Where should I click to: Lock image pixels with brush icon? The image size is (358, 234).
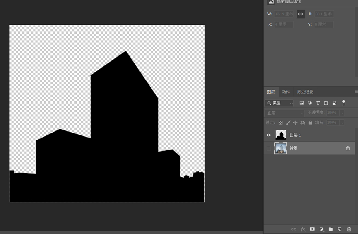(x=288, y=123)
